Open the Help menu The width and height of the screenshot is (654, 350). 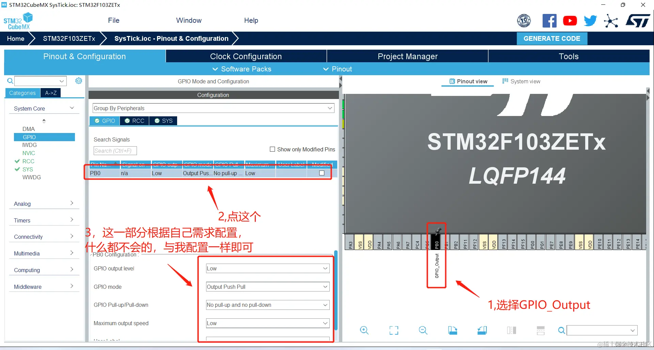point(251,20)
